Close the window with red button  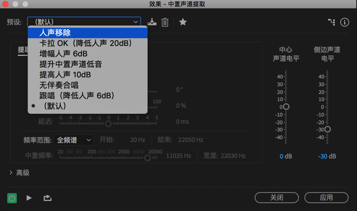click(5, 4)
